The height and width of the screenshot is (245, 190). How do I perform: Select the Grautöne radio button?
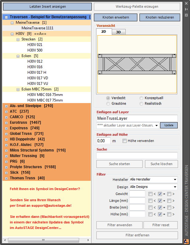click(x=108, y=104)
